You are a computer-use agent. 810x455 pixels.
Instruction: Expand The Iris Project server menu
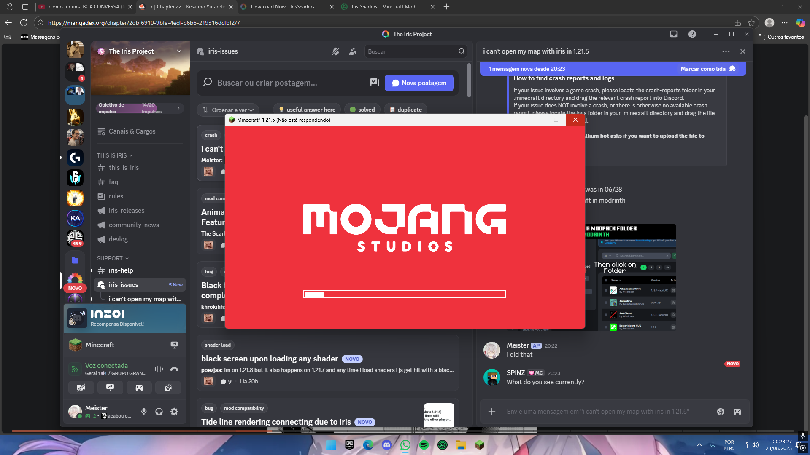179,51
